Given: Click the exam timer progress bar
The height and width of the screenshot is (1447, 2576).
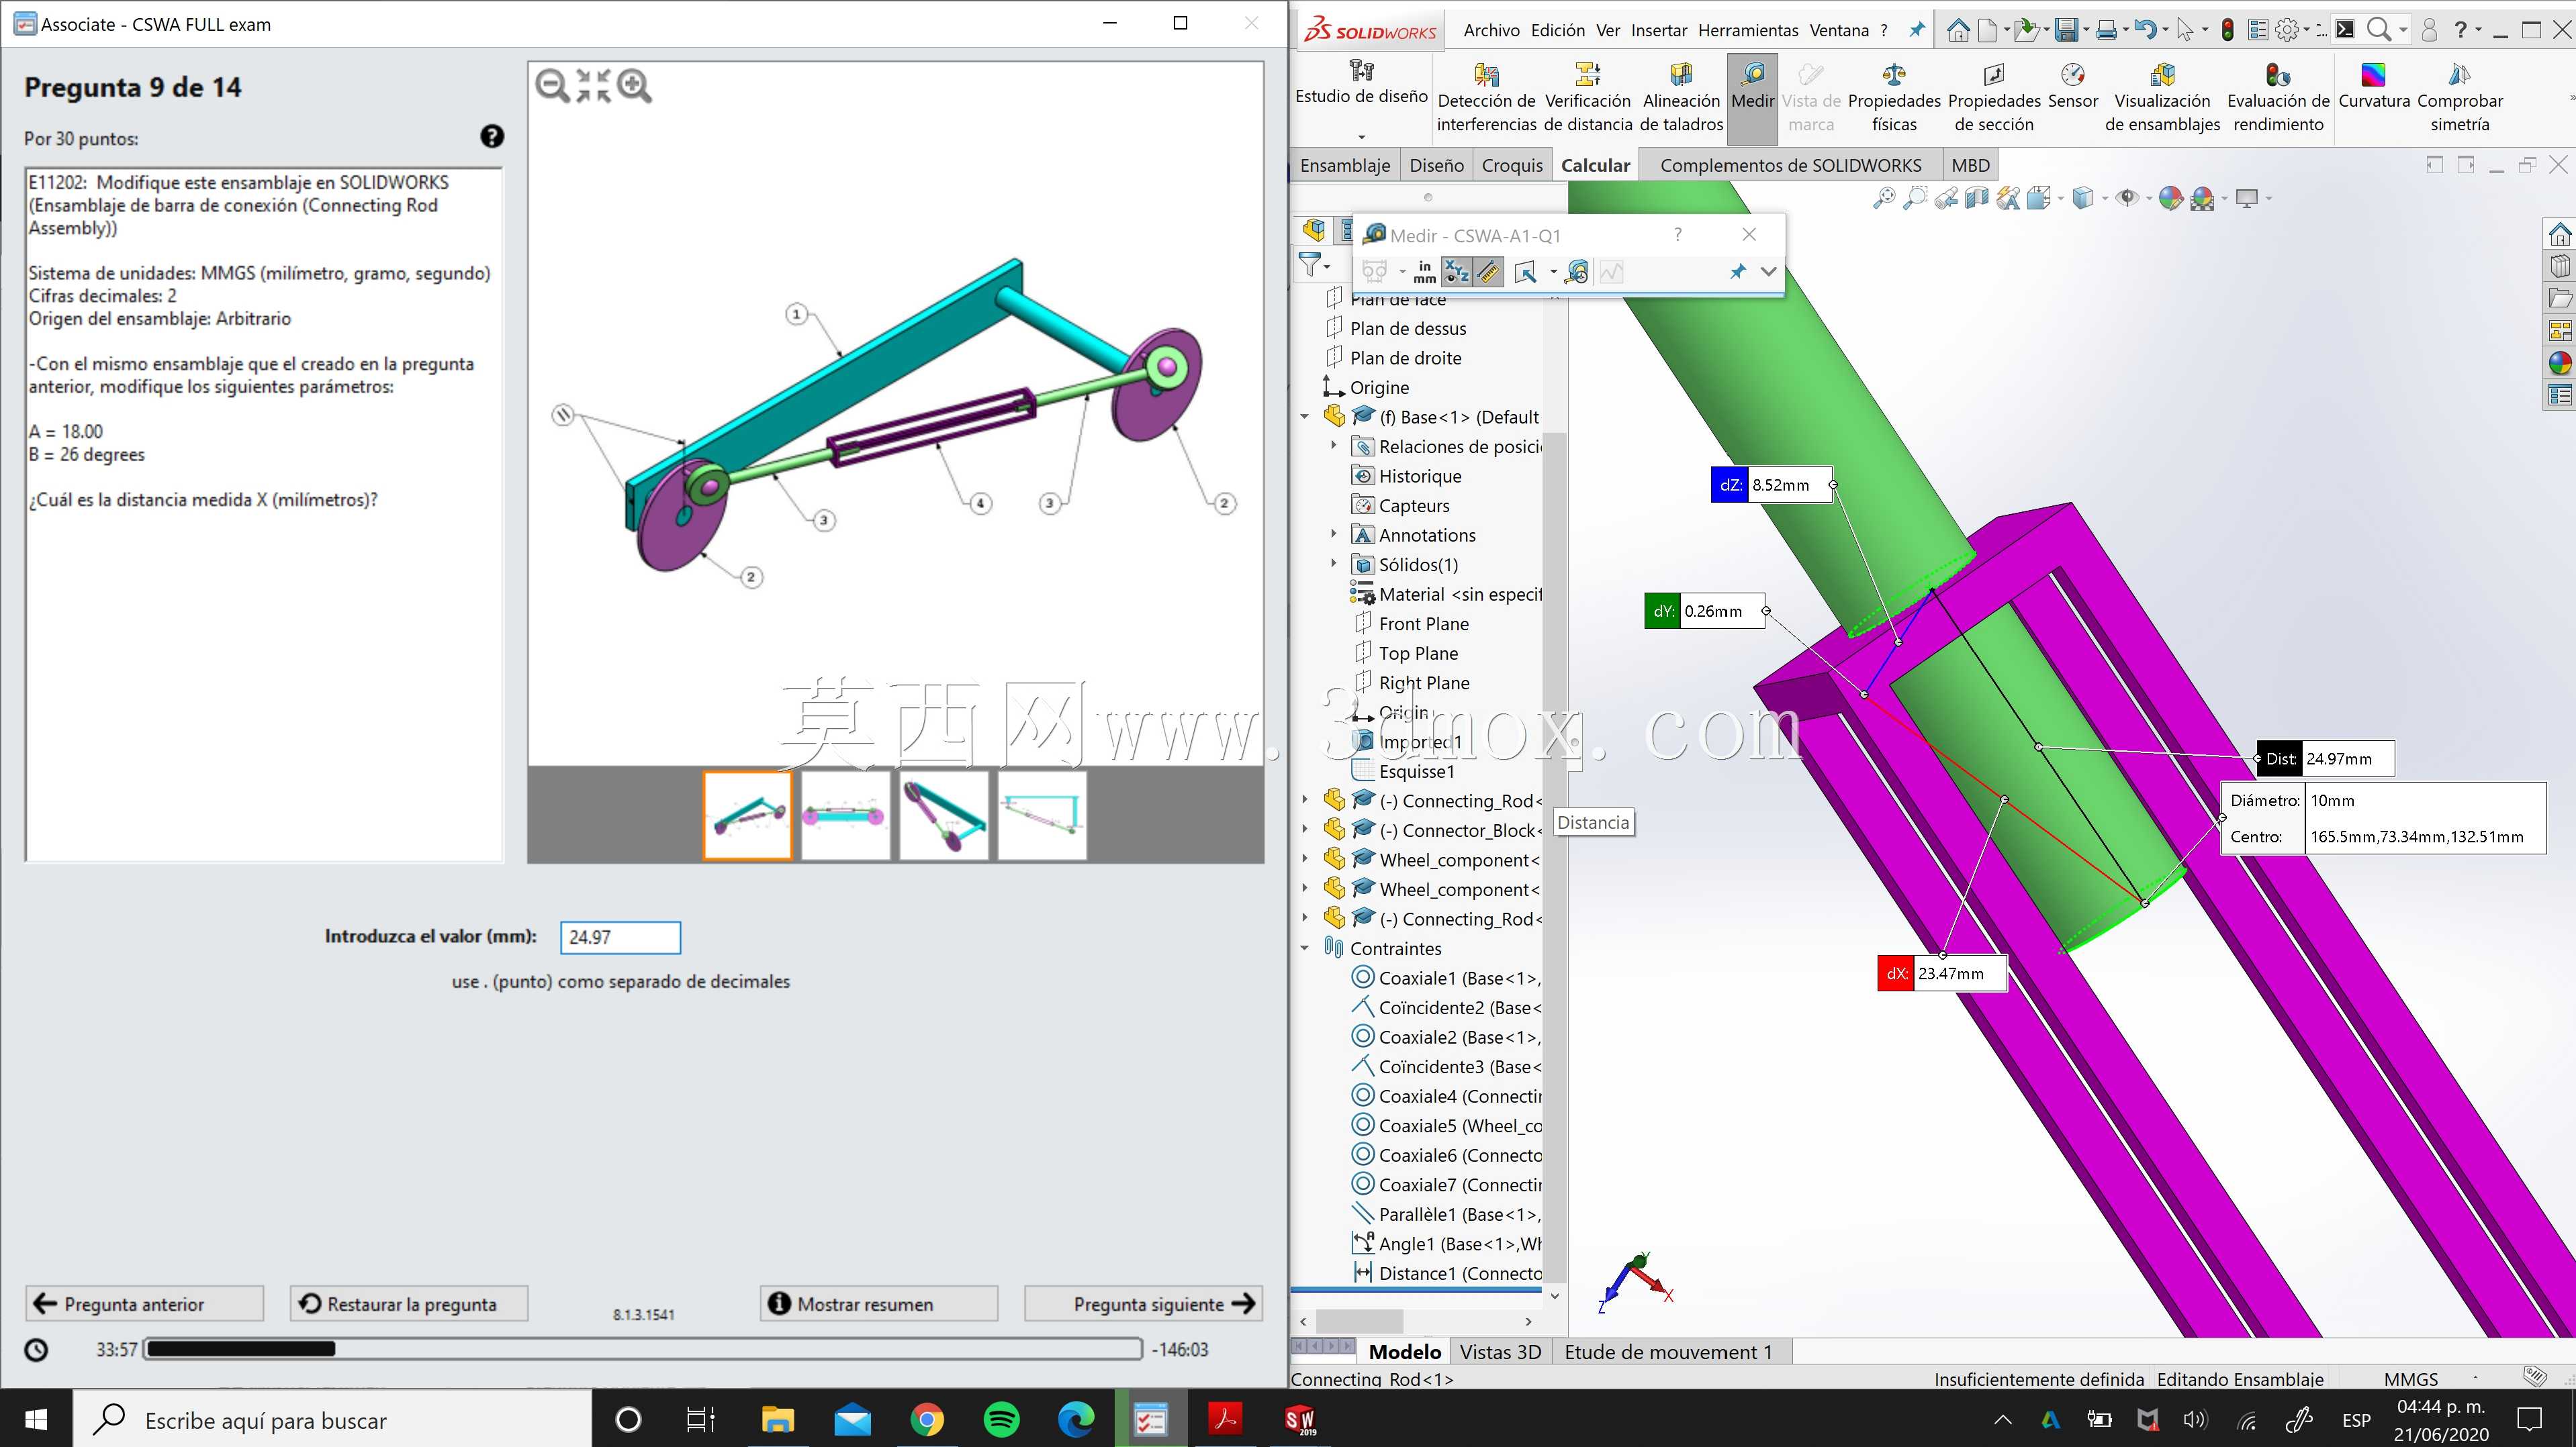Looking at the screenshot, I should coord(643,1349).
